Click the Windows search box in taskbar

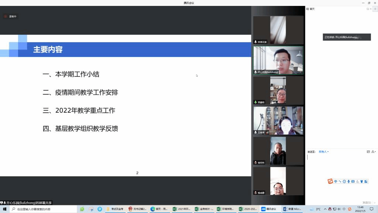point(44,209)
